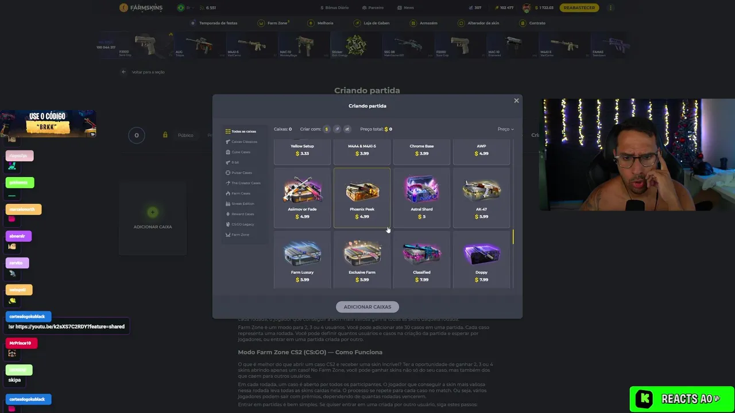Open Pulsar Cases category
The height and width of the screenshot is (413, 735).
238,173
